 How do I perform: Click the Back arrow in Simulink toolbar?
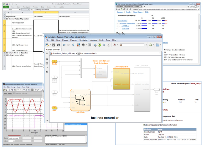(64, 45)
